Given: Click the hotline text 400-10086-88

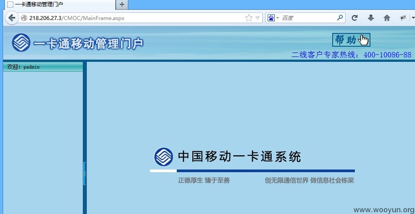Looking at the screenshot, I should [387, 55].
